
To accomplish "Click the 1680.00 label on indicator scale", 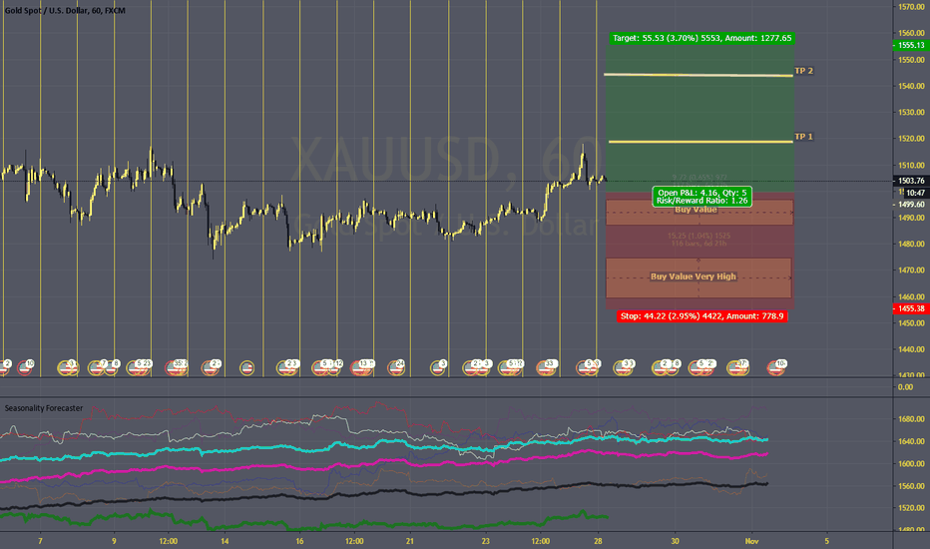I will (x=911, y=419).
